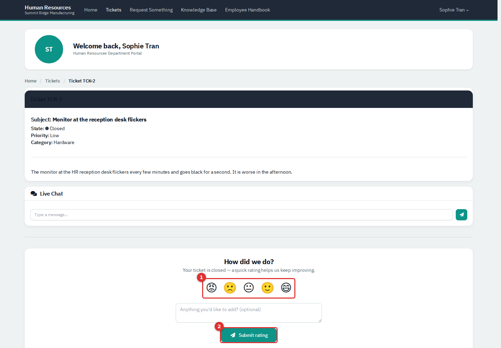Click the ST avatar circle

(49, 49)
